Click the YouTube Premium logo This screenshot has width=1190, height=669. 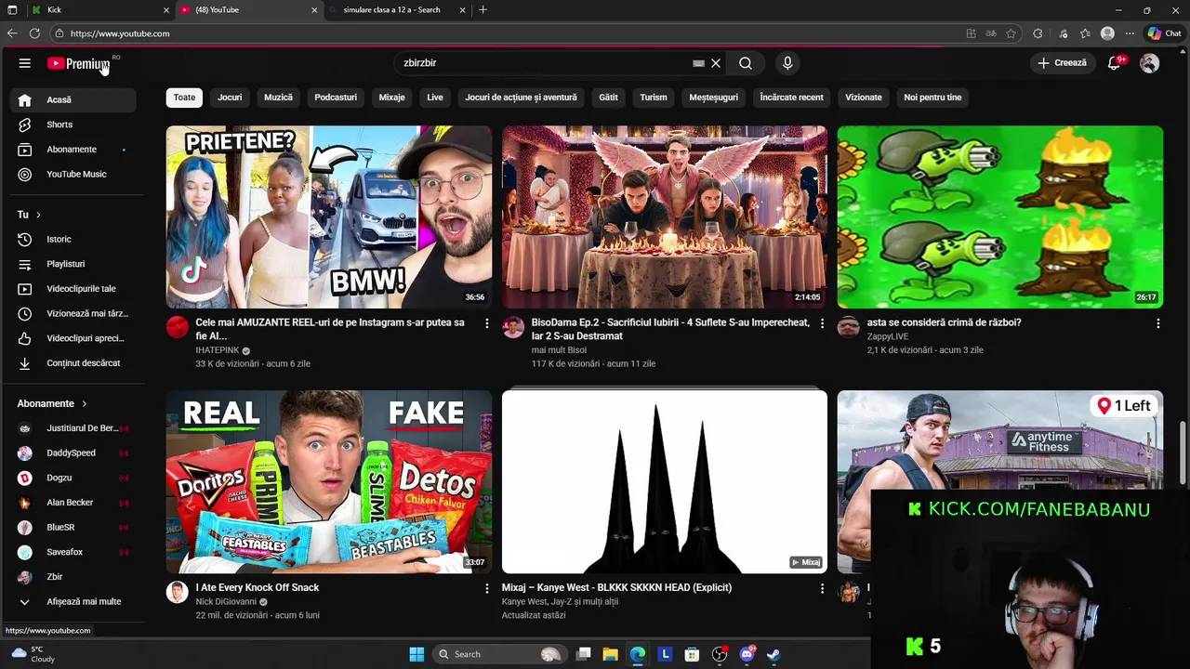(x=79, y=63)
